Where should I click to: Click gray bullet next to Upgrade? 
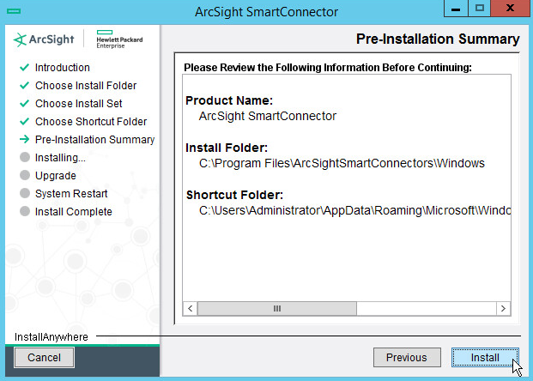[x=23, y=176]
